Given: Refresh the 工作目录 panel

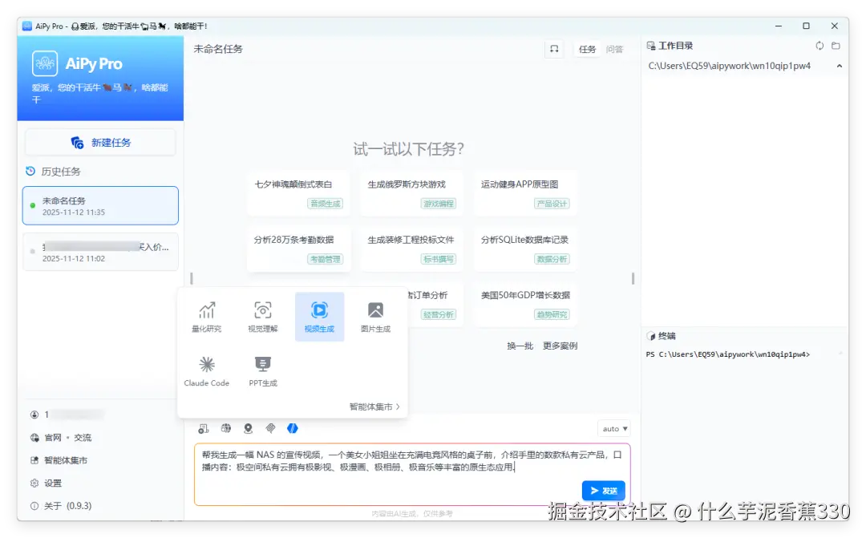Looking at the screenshot, I should (819, 46).
